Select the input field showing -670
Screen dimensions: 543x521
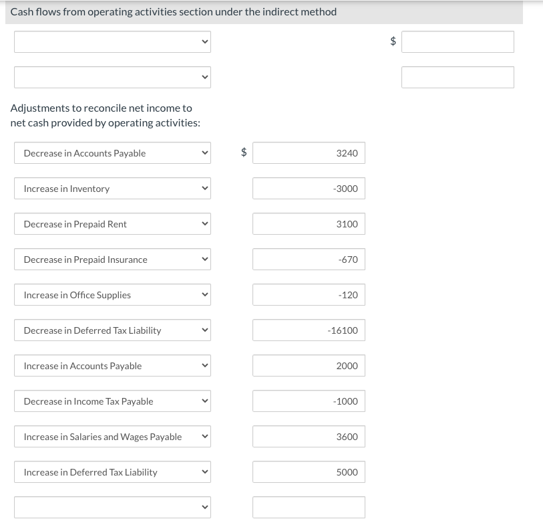(309, 259)
